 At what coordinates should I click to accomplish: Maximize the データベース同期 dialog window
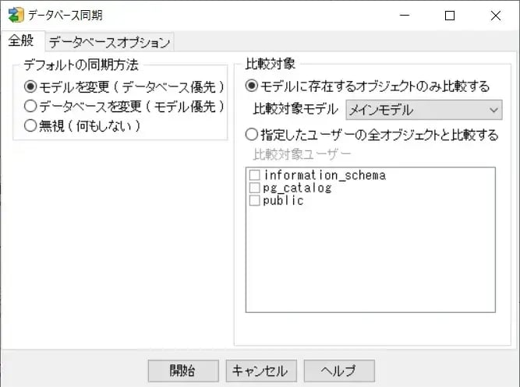tap(450, 15)
